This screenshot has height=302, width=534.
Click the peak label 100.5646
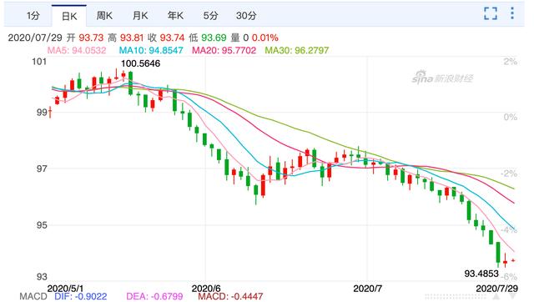[x=141, y=63]
